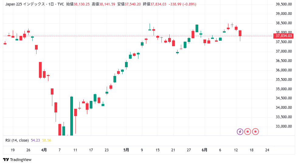Click the high price 38,141.59
This screenshot has width=298, height=165.
click(107, 4)
